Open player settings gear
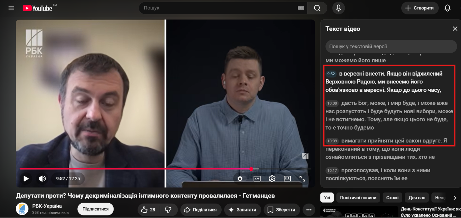The height and width of the screenshot is (218, 461). 272,178
